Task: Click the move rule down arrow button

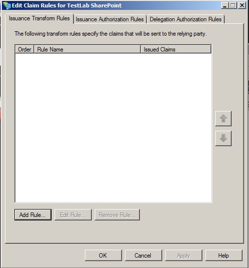Action: tap(223, 138)
